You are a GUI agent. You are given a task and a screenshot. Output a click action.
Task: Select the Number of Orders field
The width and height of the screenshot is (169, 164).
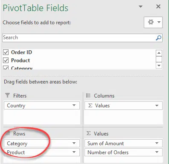123,152
